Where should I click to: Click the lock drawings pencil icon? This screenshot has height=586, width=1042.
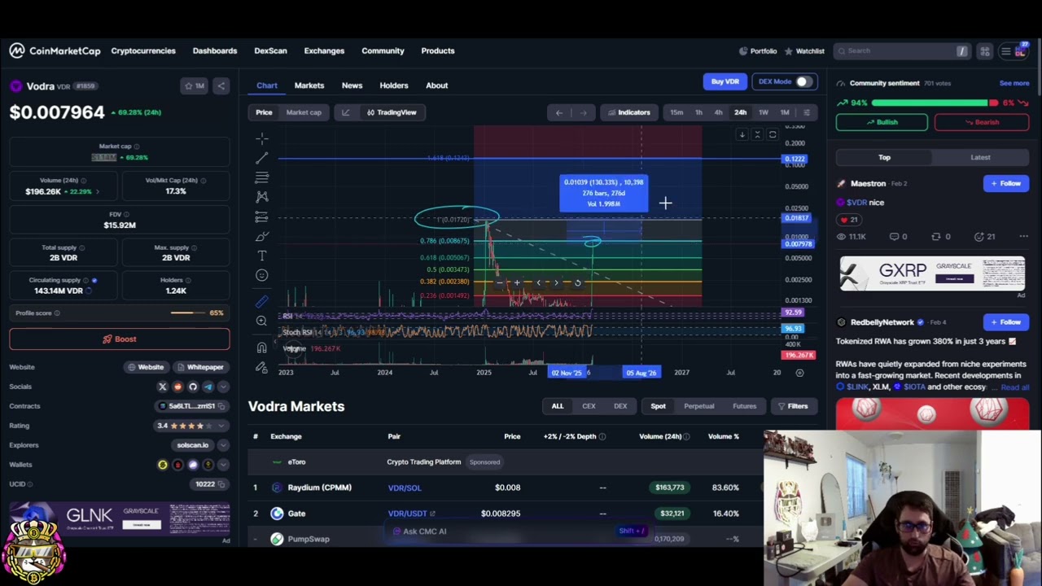coord(261,367)
